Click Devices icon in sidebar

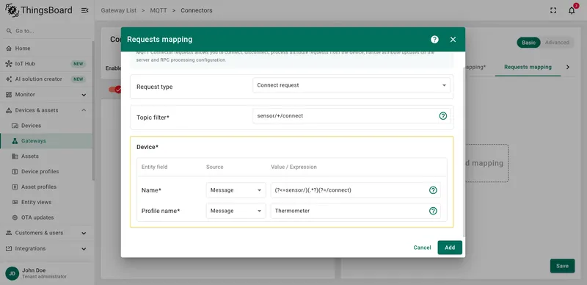click(15, 126)
